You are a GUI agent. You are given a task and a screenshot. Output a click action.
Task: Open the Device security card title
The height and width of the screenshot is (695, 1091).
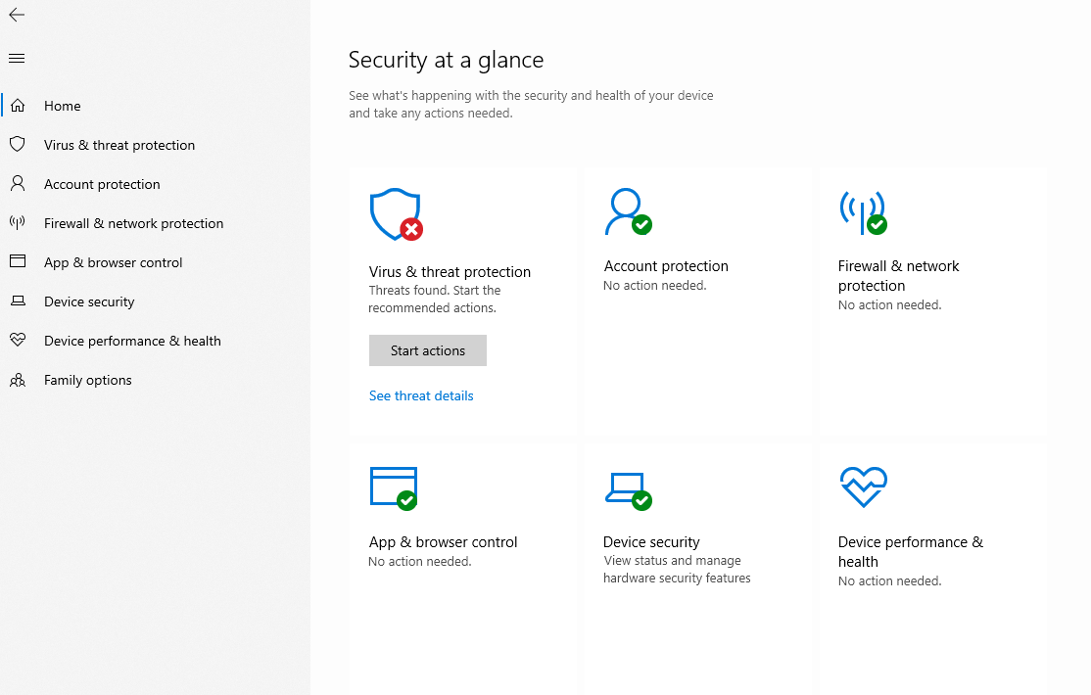[x=651, y=542]
